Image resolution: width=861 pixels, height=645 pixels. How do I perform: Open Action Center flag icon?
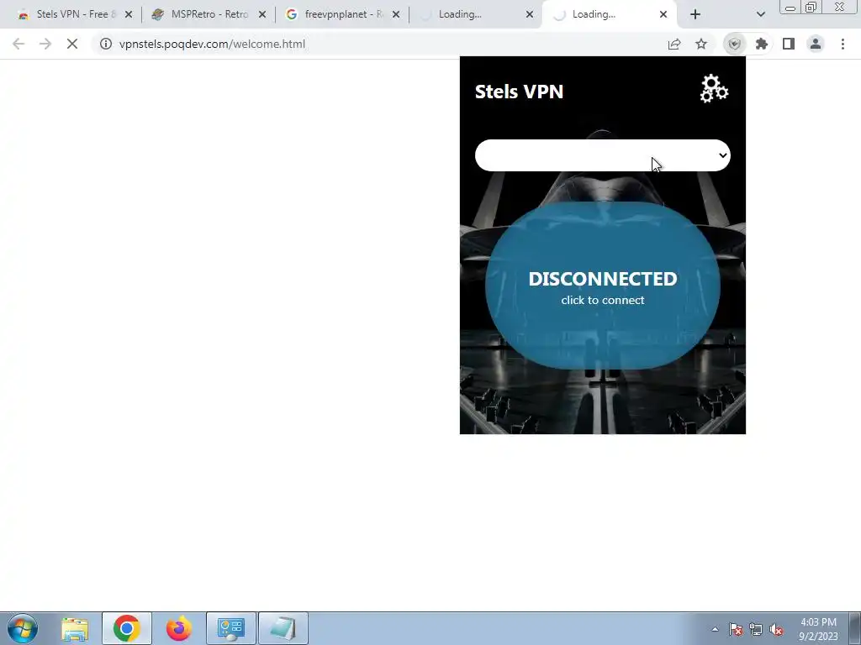(x=736, y=630)
